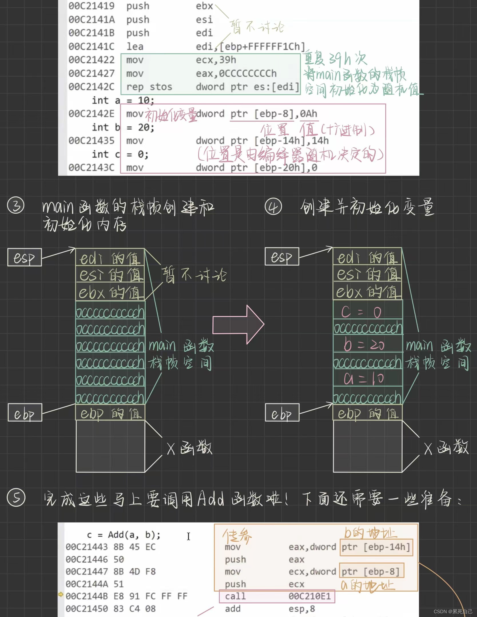This screenshot has height=617, width=477.
Task: Select the opcode bytes '8B 4D F8'
Action: [134, 572]
